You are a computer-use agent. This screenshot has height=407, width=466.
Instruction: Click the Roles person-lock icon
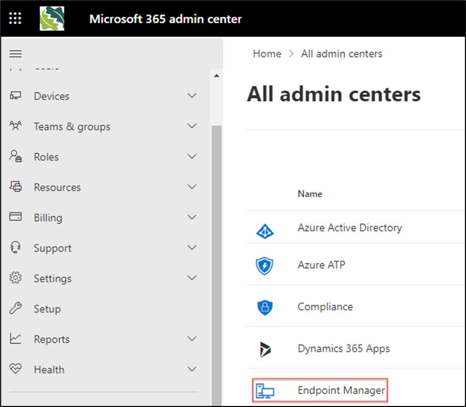click(15, 156)
